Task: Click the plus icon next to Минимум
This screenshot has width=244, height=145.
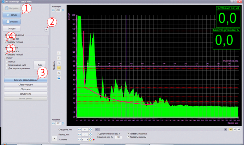Action: point(63,123)
